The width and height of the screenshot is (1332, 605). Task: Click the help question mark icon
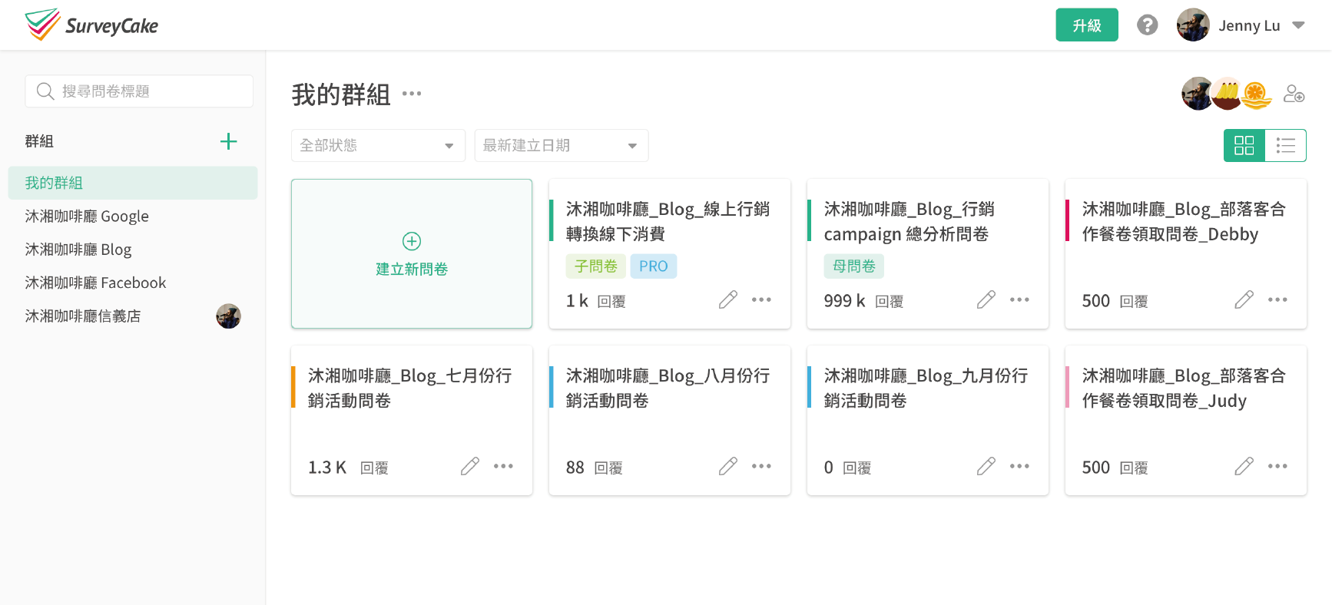(x=1147, y=25)
